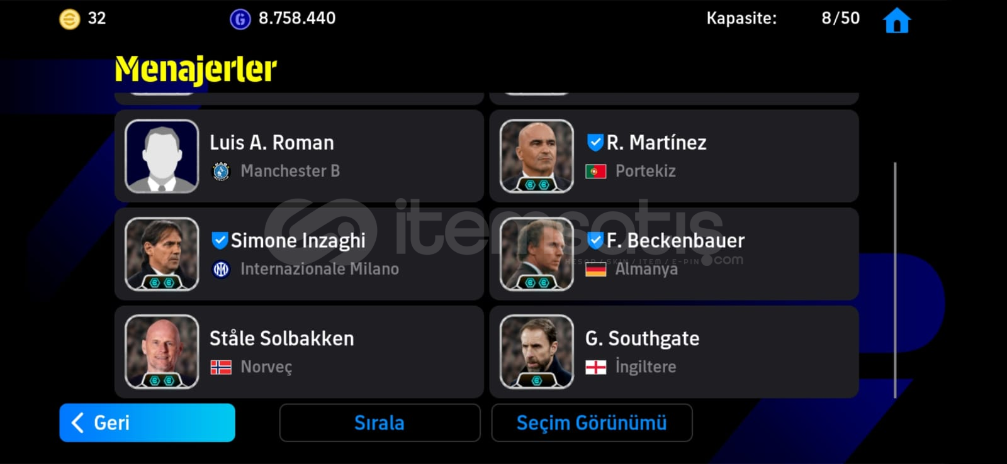This screenshot has height=464, width=1007.
Task: Tap the Portugal flag icon
Action: coord(595,171)
